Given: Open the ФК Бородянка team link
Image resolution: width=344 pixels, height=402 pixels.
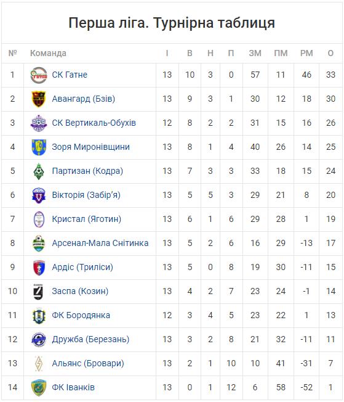Looking at the screenshot, I should click(81, 315).
